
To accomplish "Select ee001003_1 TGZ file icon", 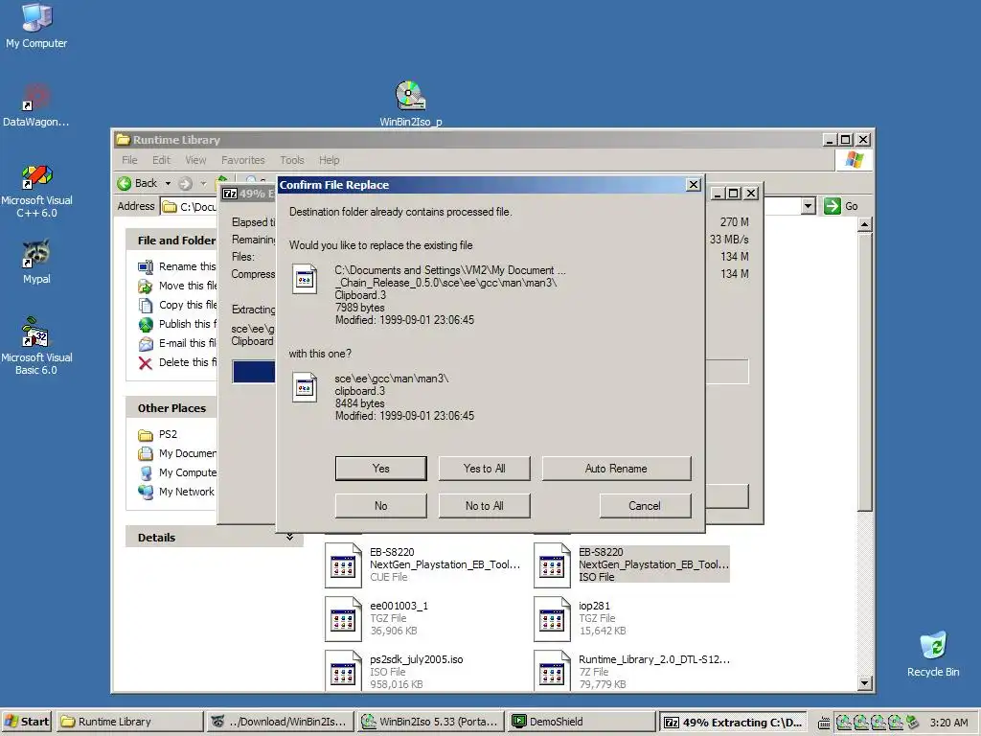I will click(343, 619).
